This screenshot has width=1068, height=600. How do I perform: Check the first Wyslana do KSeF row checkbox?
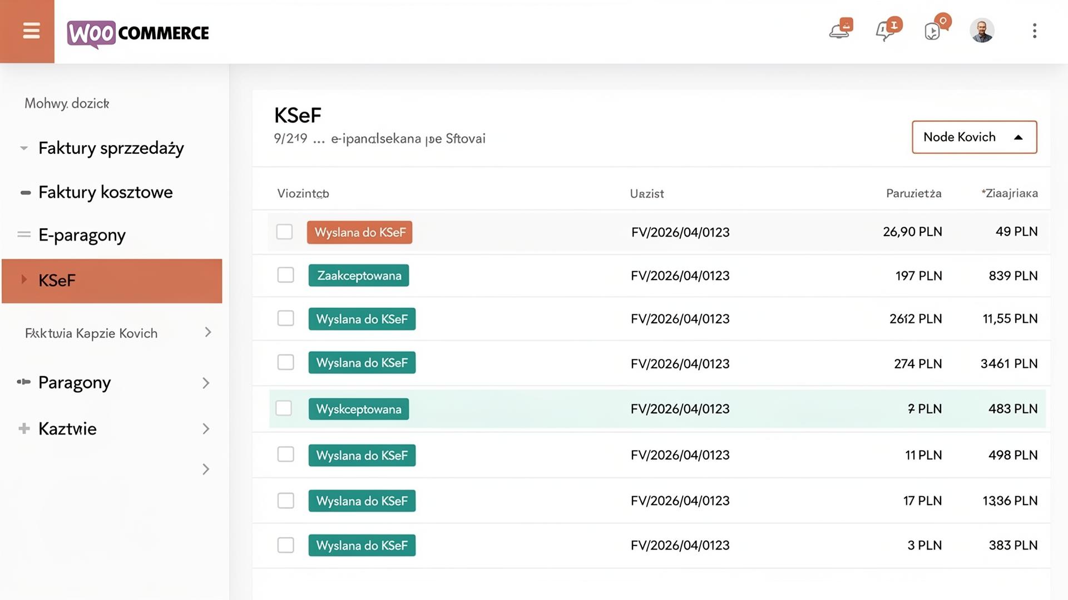tap(284, 232)
